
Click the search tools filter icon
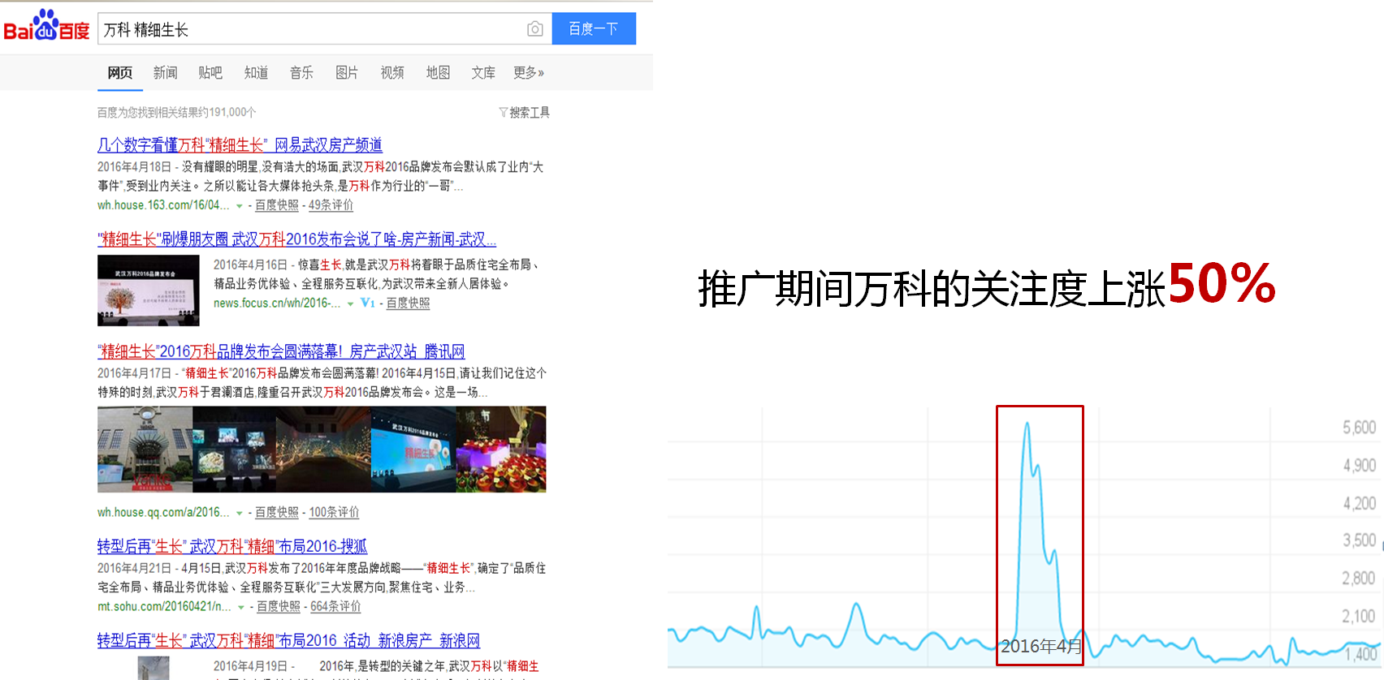click(x=503, y=112)
